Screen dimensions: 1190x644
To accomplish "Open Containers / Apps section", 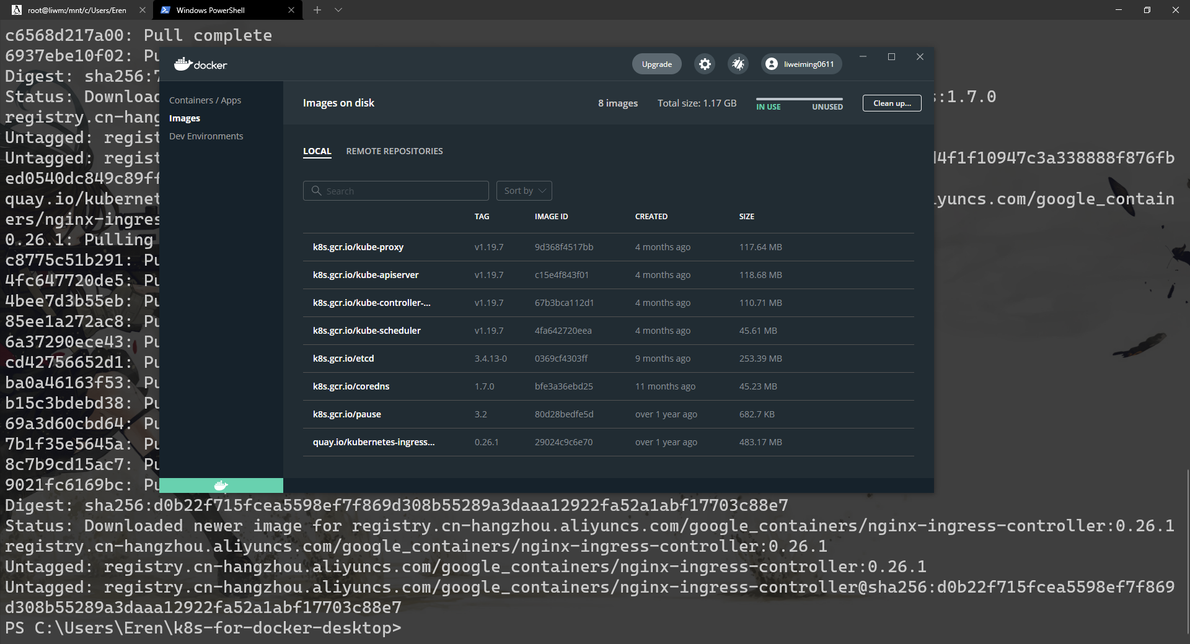I will (x=205, y=100).
